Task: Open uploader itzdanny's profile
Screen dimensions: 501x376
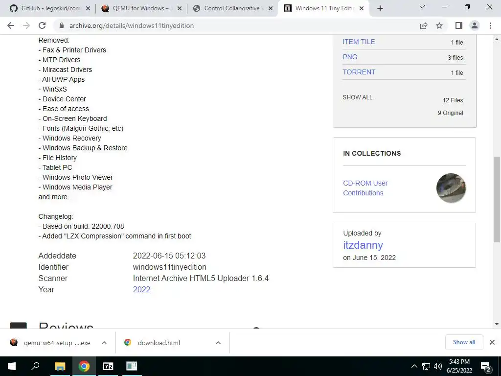Action: [363, 245]
